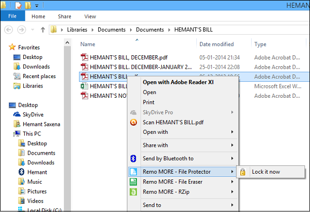
Task: Click the Back navigation arrow
Action: [8, 29]
